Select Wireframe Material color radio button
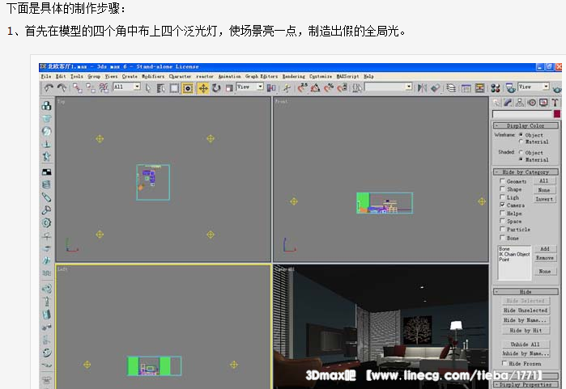The image size is (566, 389). (521, 142)
